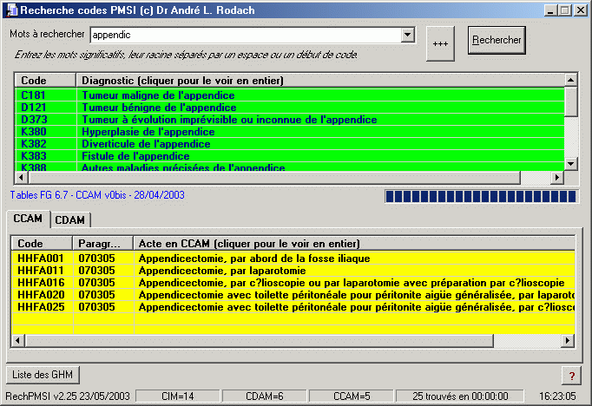Click the Paragr... column header
This screenshot has height=406, width=592.
tap(102, 244)
